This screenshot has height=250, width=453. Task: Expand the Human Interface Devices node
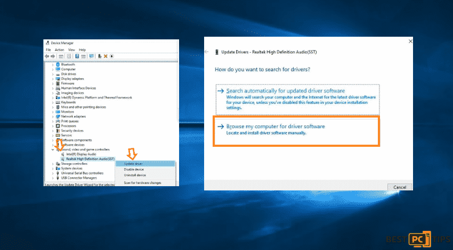pos(53,88)
